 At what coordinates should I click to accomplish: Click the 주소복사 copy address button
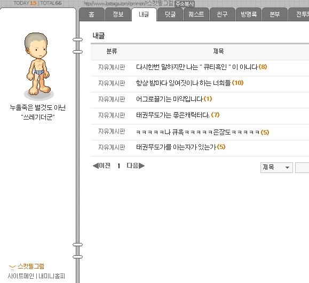[x=185, y=4]
